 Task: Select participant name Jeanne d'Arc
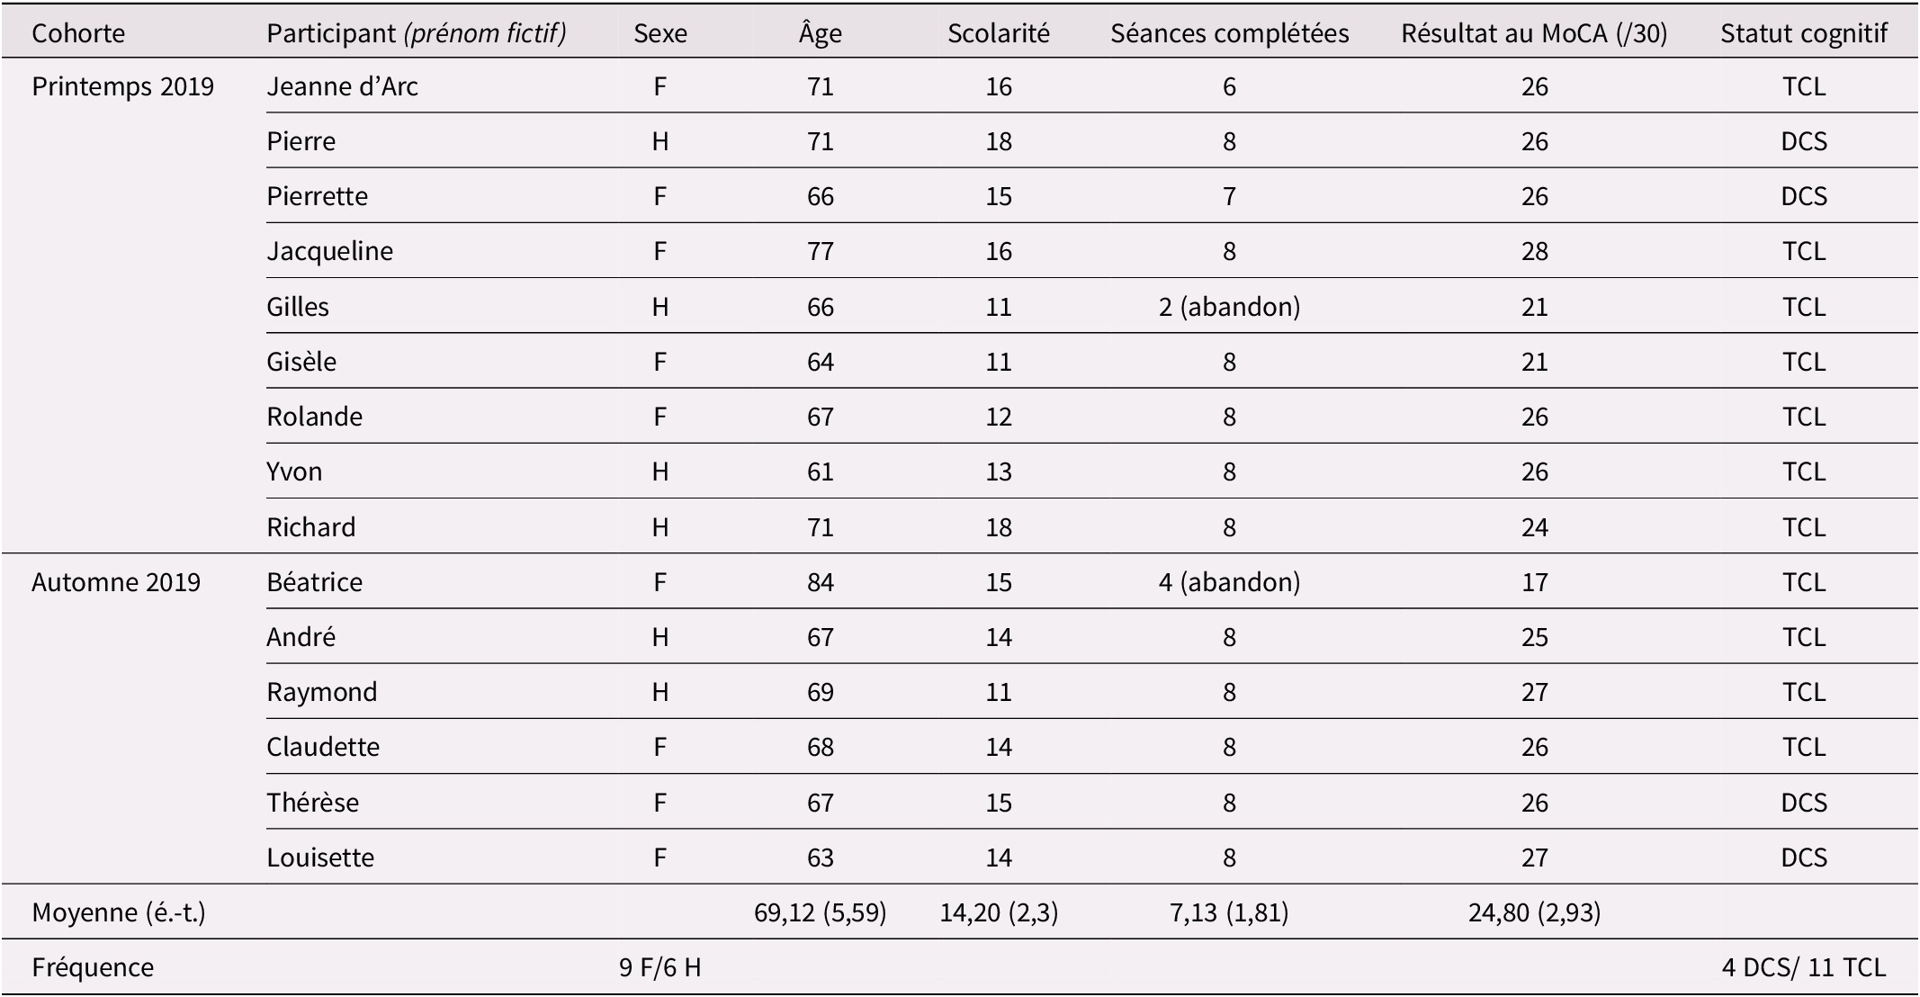342,86
